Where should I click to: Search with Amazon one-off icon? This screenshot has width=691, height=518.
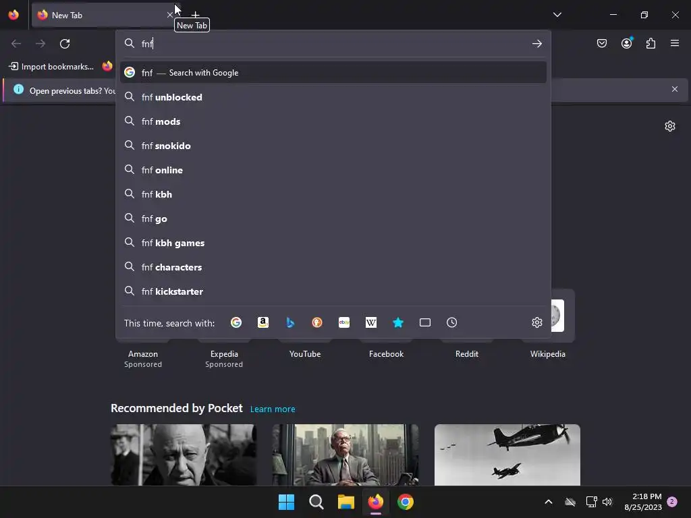pos(263,322)
